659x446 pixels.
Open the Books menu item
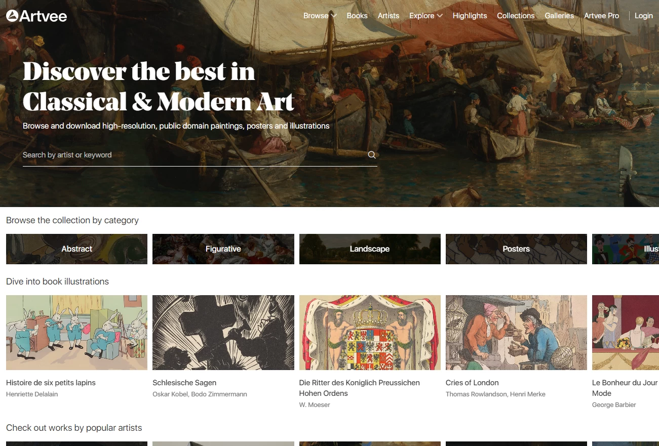(x=357, y=16)
